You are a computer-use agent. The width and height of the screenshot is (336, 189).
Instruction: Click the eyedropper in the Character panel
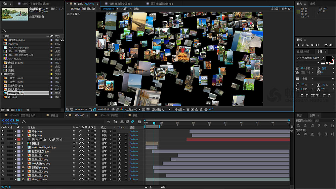point(323,58)
